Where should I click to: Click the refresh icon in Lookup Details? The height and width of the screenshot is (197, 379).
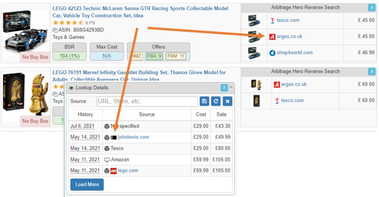pos(216,101)
